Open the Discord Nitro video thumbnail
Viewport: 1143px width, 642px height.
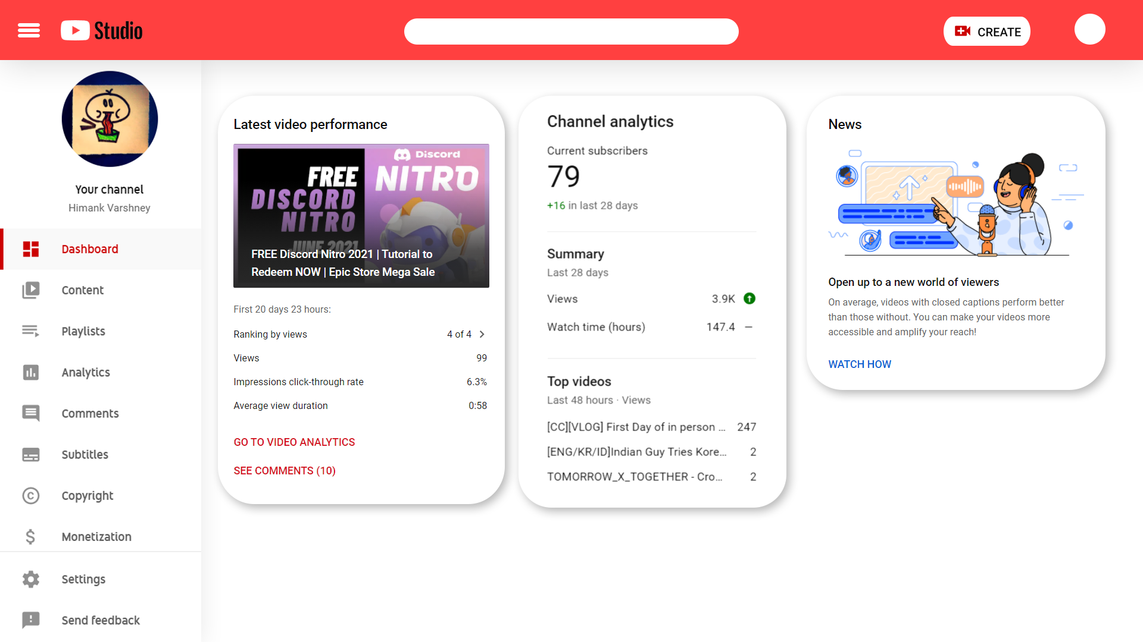click(x=361, y=216)
